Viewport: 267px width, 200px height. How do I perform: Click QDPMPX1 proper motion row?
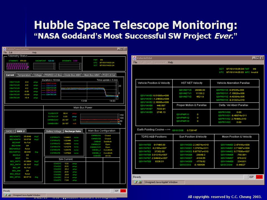pyautogui.click(x=187, y=114)
